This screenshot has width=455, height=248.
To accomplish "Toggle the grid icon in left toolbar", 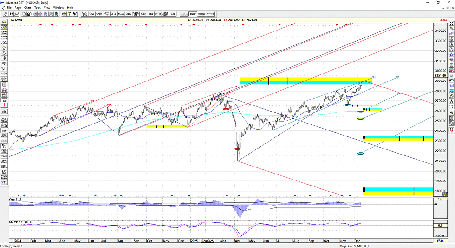I will tap(4, 84).
